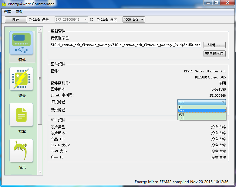Open the 档案 menu in menu bar
This screenshot has height=187, width=236.
(x=8, y=12)
